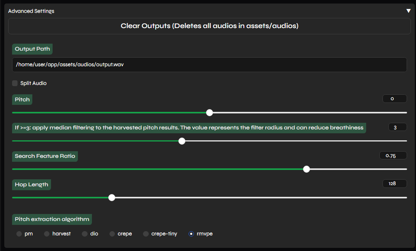The height and width of the screenshot is (251, 416).
Task: Click the Search Feature Ratio value box
Action: 393,156
